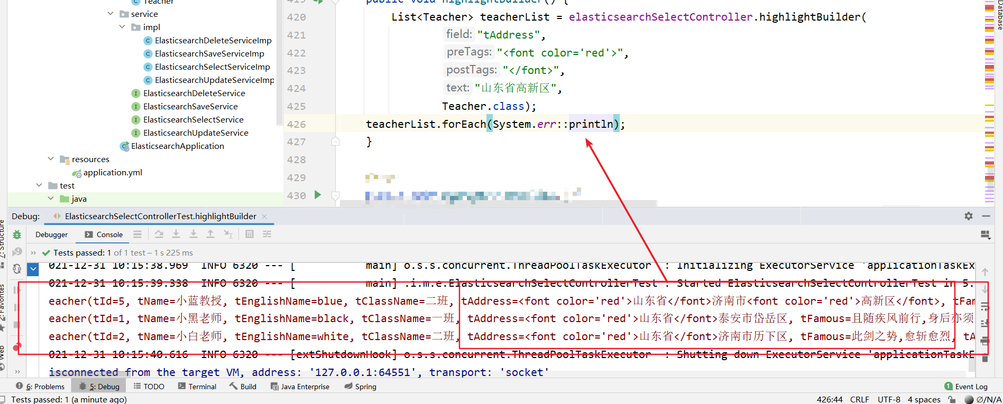
Task: Open View Breakpoints red circles icon
Action: (17, 347)
